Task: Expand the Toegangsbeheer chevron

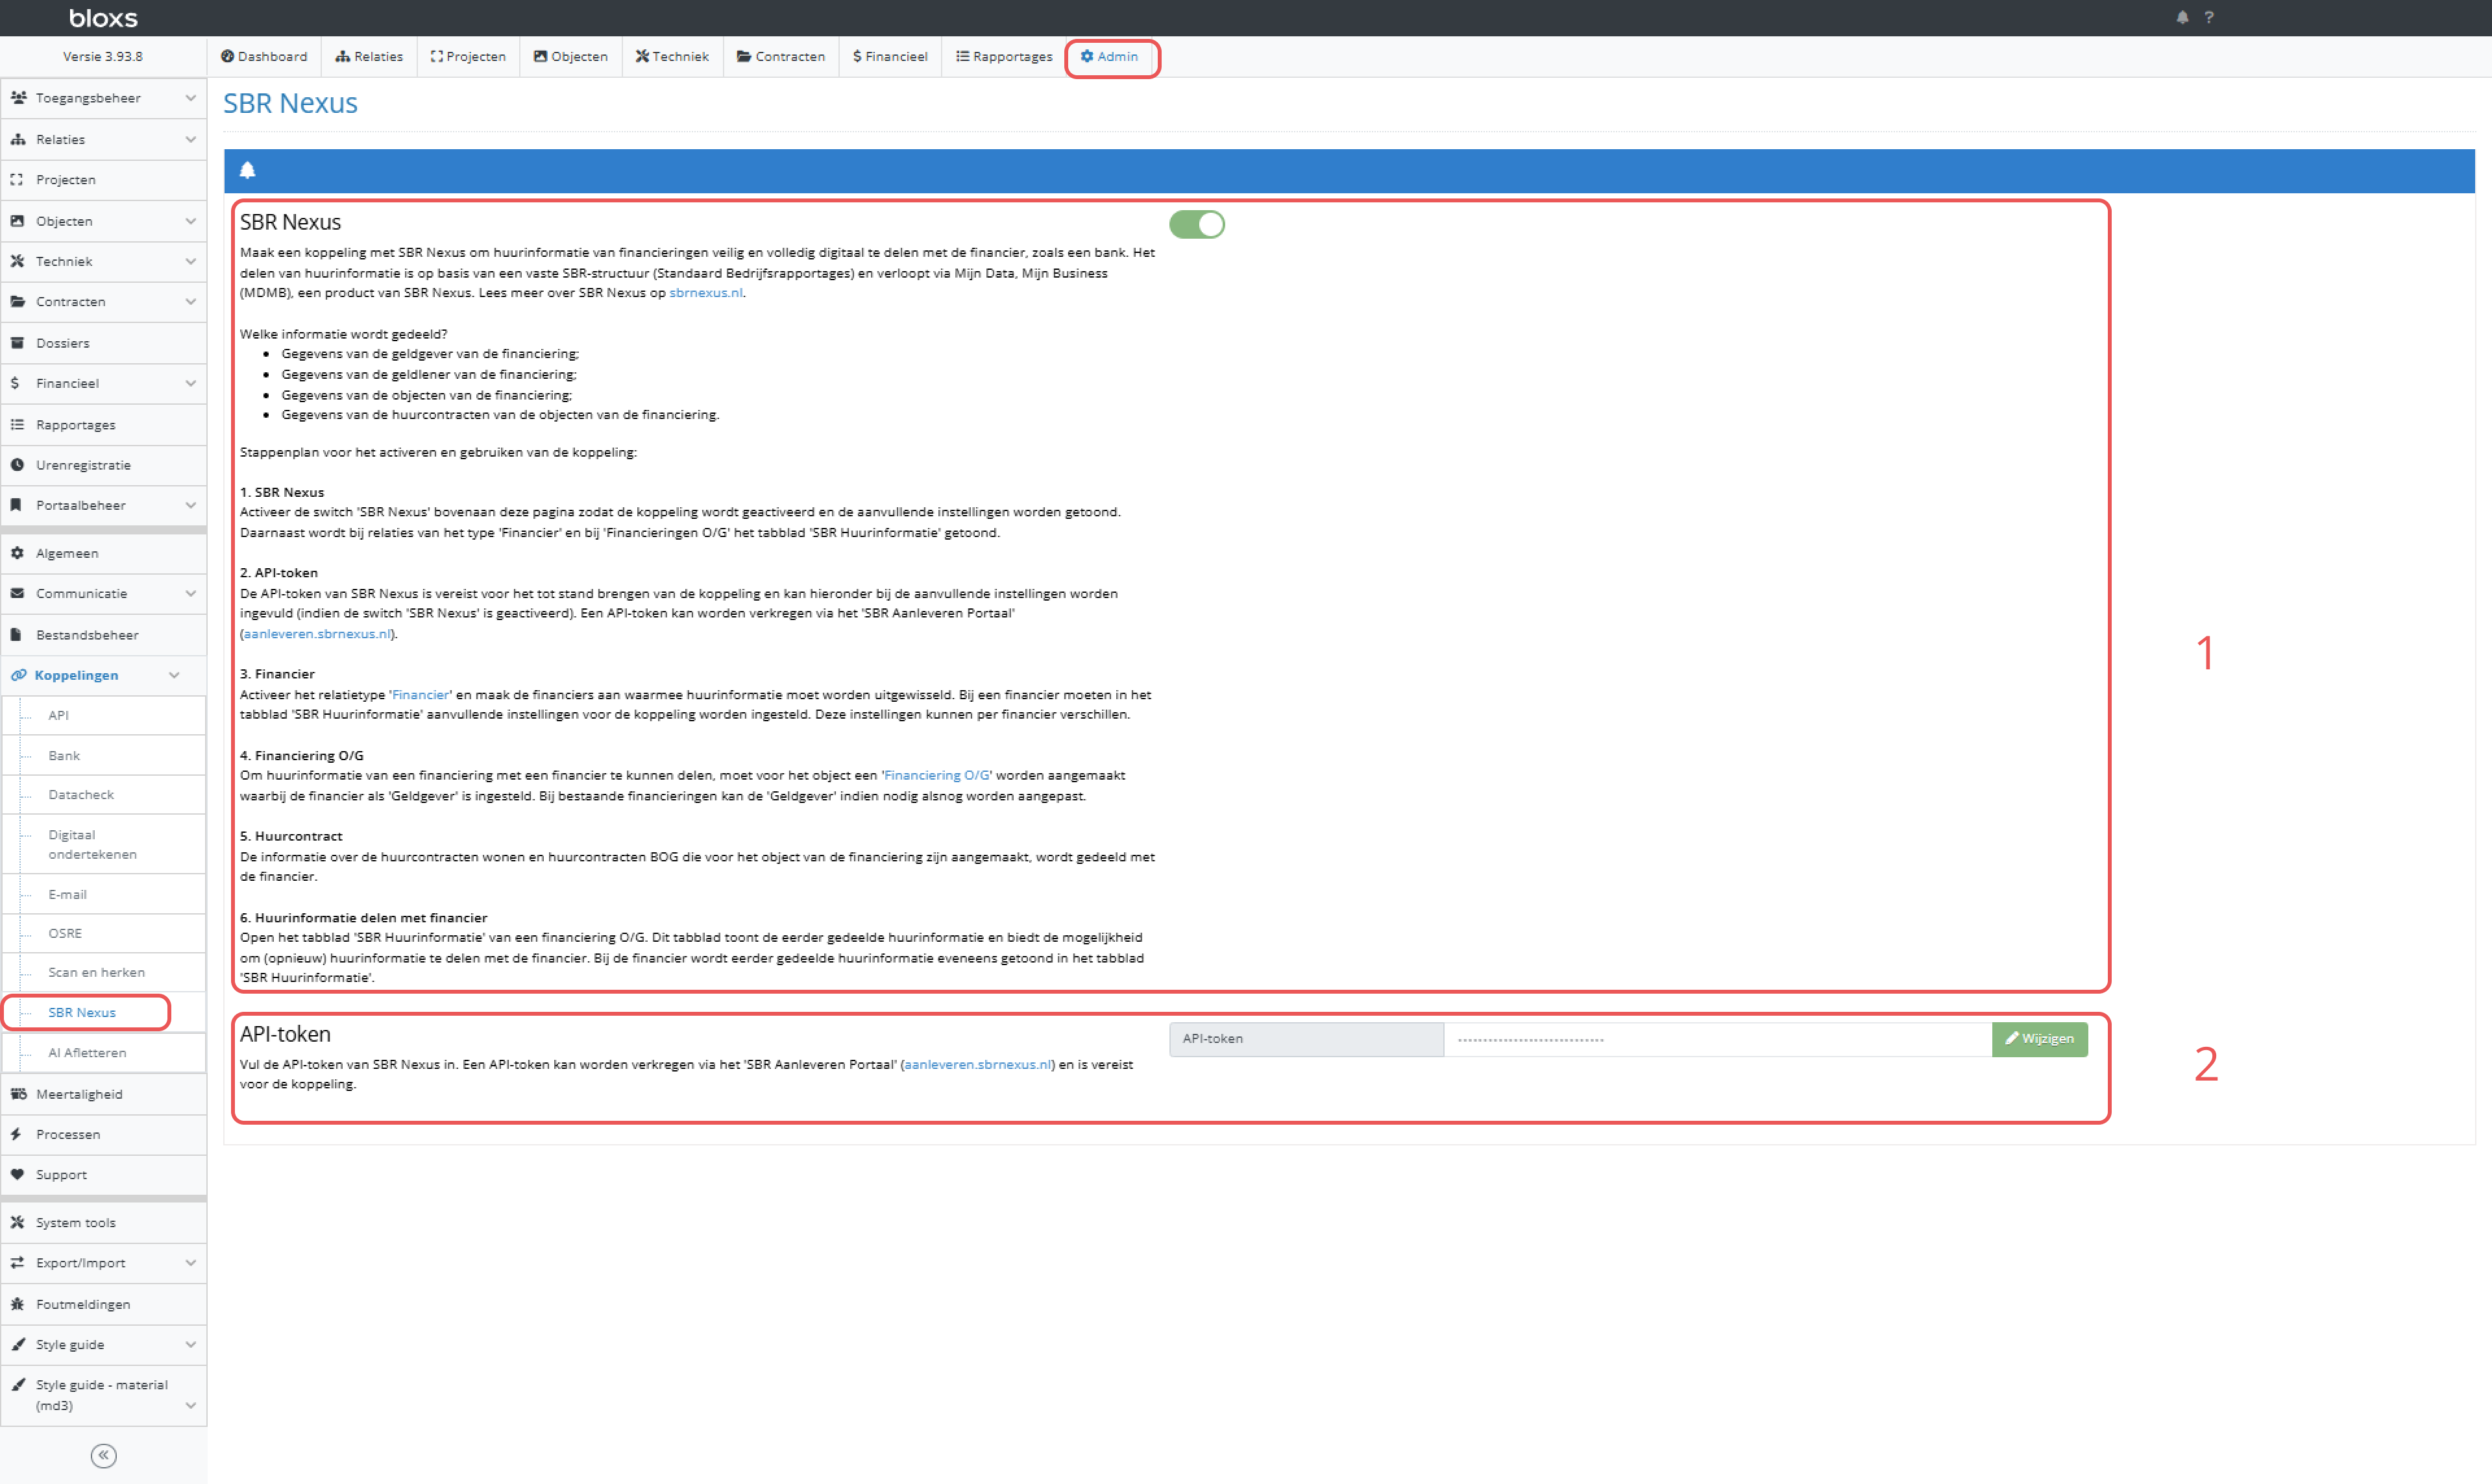Action: coord(190,98)
